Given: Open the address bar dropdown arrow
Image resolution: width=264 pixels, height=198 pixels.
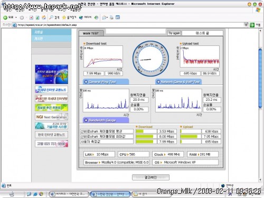Looking at the screenshot, I should 246,25.
